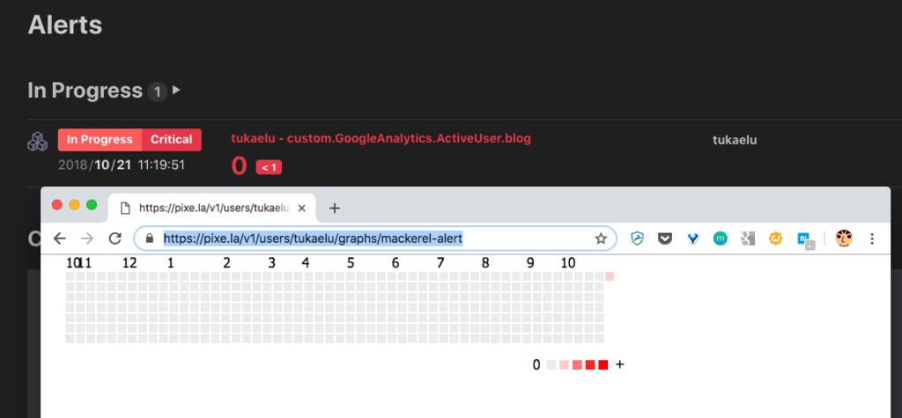Click the '< 1' threshold badge
902x418 pixels.
[269, 167]
